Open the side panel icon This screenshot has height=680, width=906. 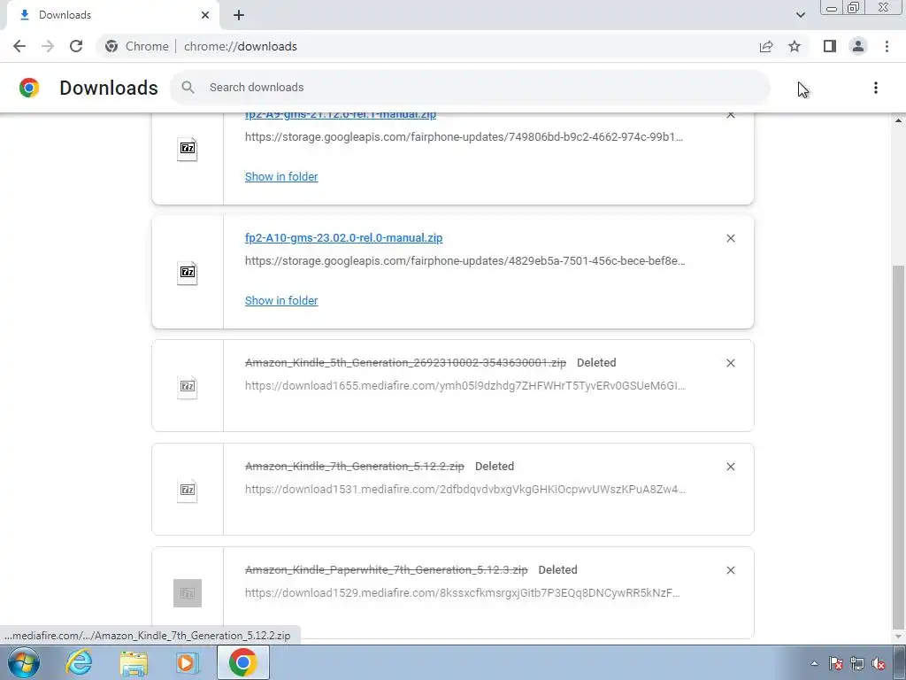[830, 46]
